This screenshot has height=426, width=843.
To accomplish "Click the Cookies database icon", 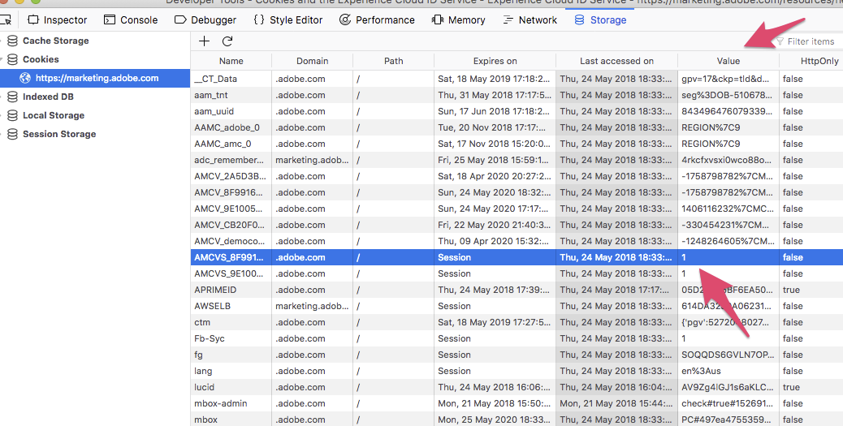I will (12, 59).
